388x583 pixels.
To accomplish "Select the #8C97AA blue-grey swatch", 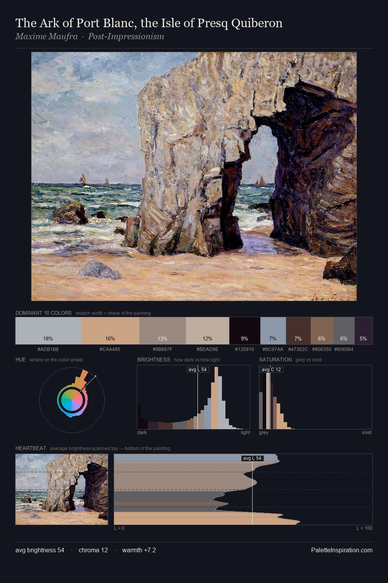I will click(x=273, y=331).
